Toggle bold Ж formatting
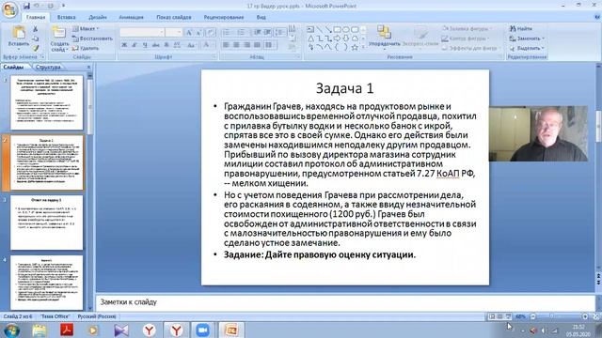The image size is (602, 338). [x=124, y=45]
